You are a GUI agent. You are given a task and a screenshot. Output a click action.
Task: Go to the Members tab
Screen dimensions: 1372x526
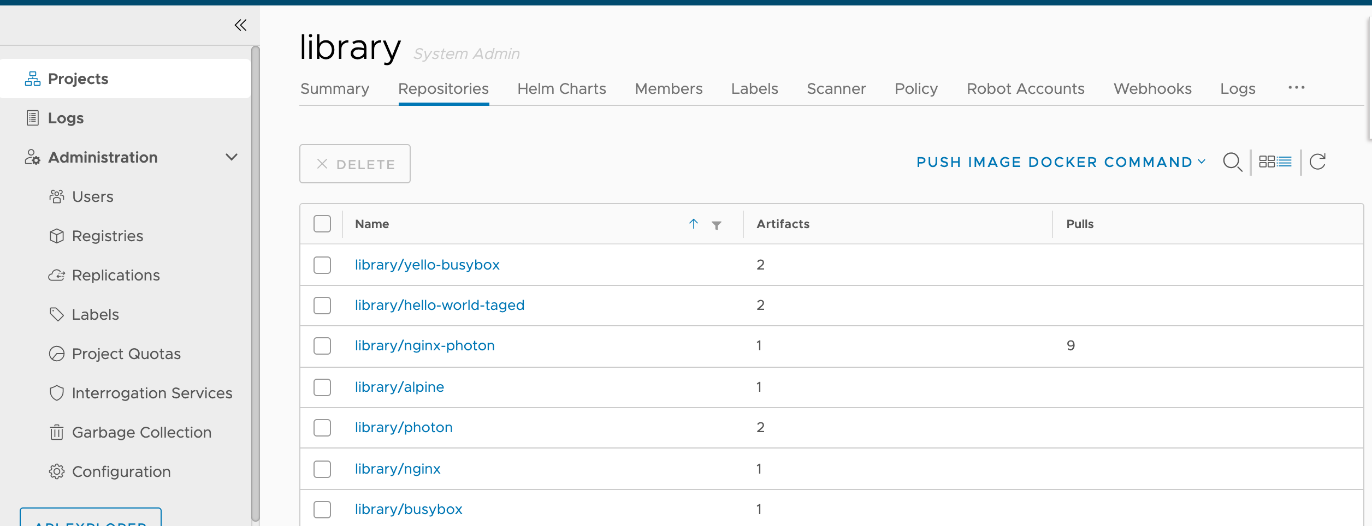[x=669, y=88]
